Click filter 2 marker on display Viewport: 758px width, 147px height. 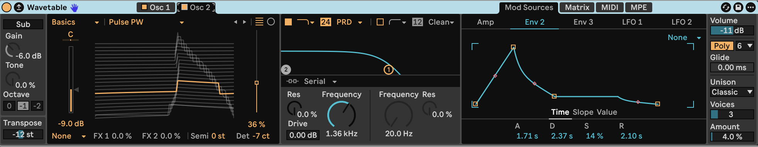click(286, 70)
